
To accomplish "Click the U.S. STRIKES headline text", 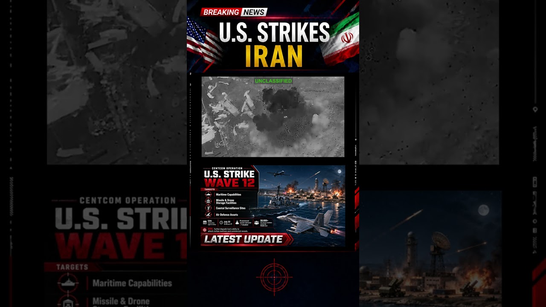I will coord(274,33).
